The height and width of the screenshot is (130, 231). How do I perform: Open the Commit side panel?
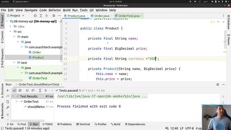pyautogui.click(x=2, y=37)
